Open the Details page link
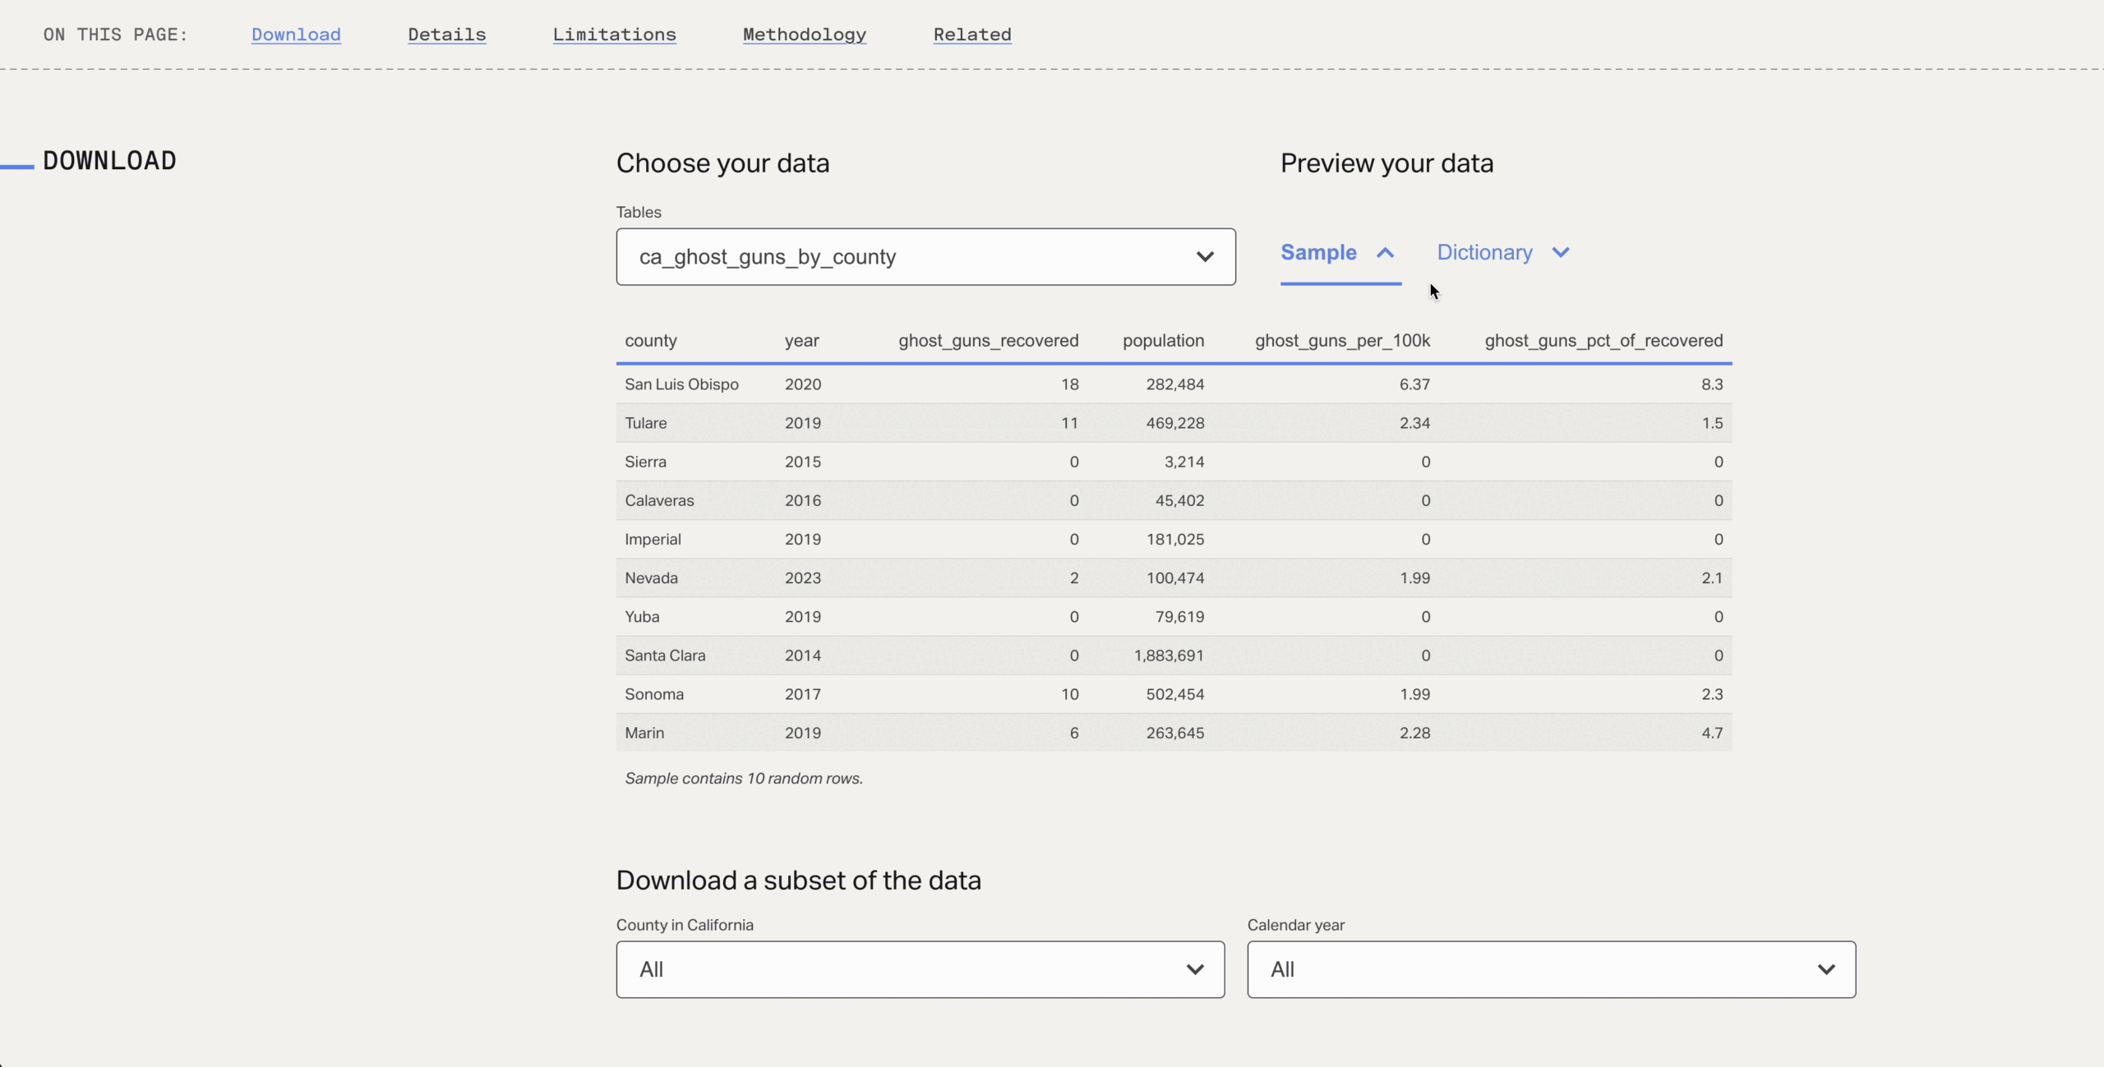2104x1067 pixels. point(447,34)
